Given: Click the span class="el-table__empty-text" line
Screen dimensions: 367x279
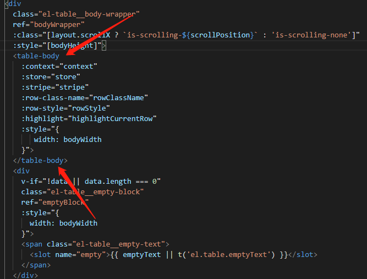Looking at the screenshot, I should [95, 244].
